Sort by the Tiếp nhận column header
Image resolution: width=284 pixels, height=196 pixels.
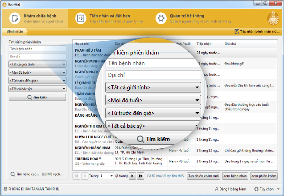[x=209, y=44]
